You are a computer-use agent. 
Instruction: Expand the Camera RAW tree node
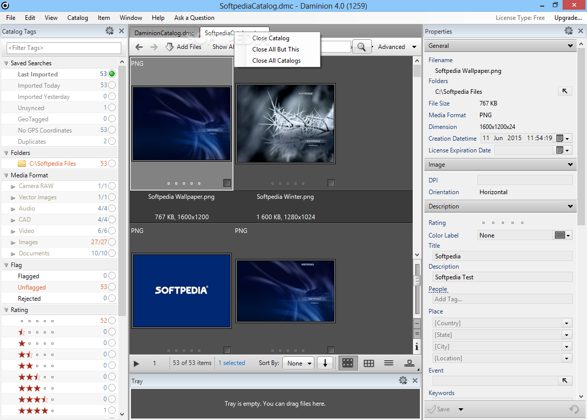coord(13,187)
